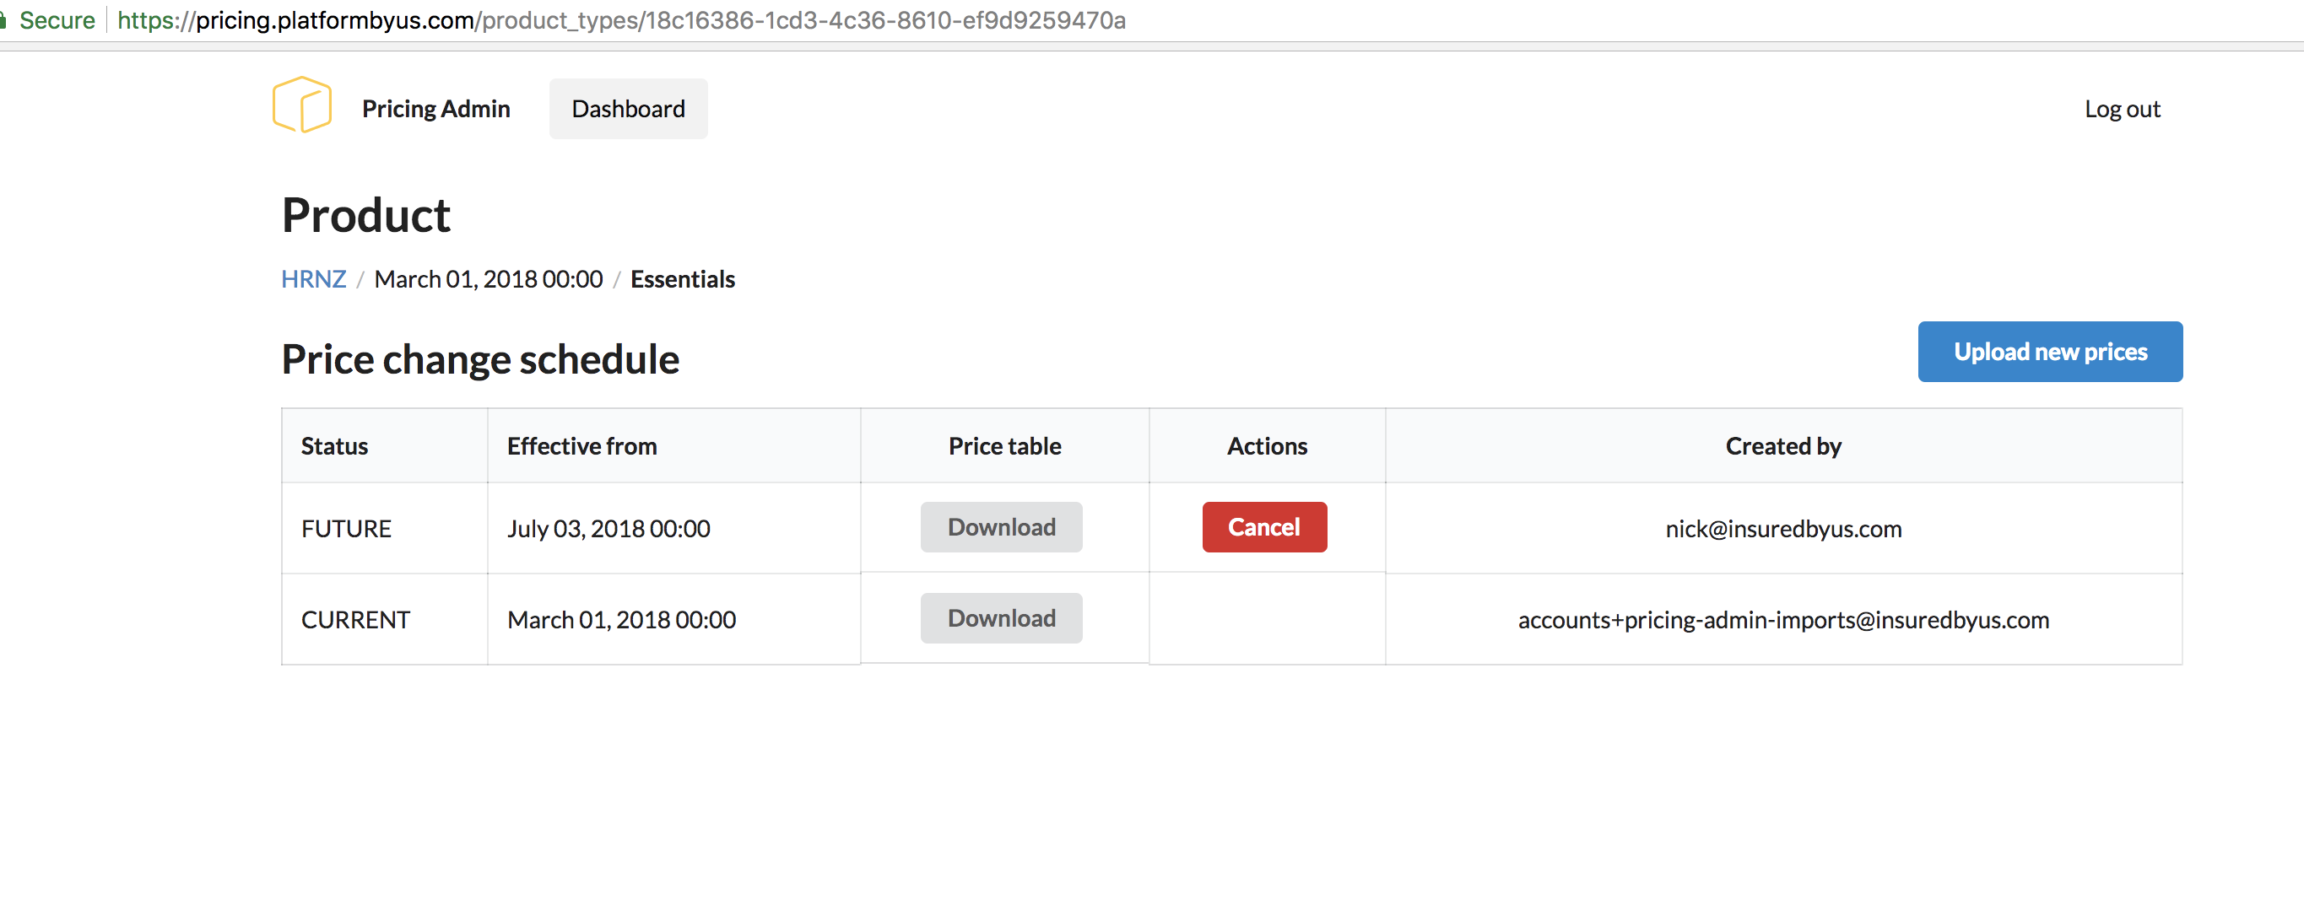
Task: Cancel the July 03 future price change
Action: coord(1263,528)
